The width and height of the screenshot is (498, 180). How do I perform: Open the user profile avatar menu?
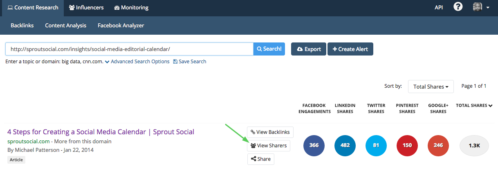[481, 7]
